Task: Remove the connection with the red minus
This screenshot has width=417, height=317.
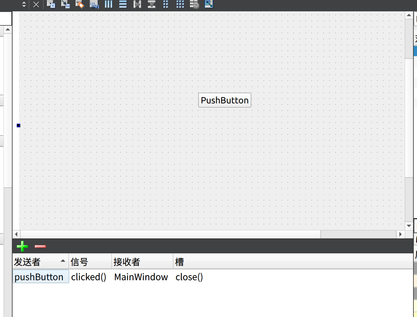Action: click(40, 246)
